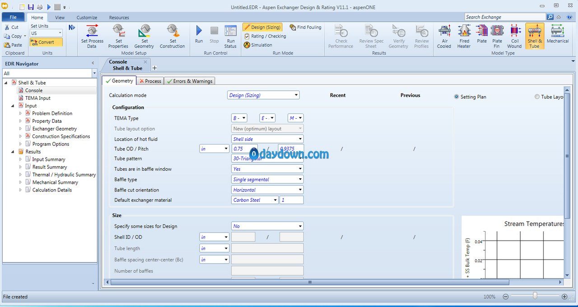Click the Paste button
The image size is (578, 307).
click(13, 45)
